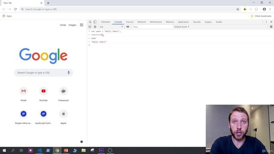Reload the page

[15, 9]
